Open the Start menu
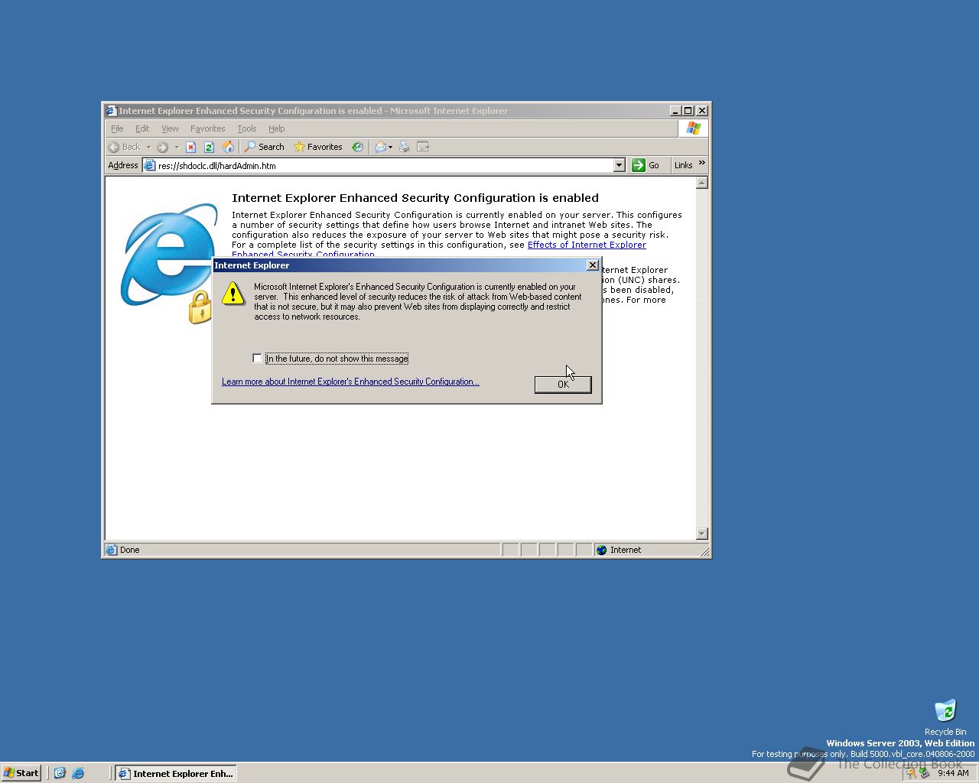Screen dimensions: 979x783 pyautogui.click(x=21, y=773)
